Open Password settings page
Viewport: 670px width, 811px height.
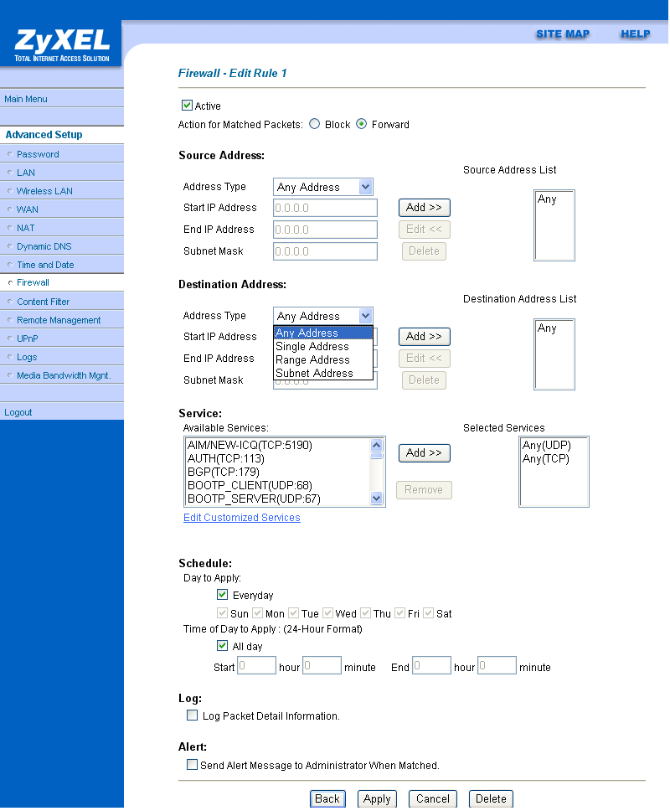[38, 154]
